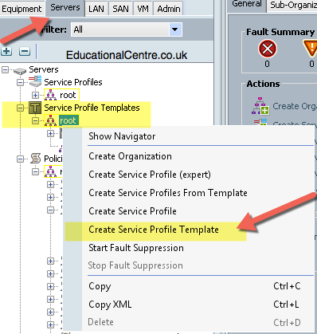Click the expand-all plus icon in toolbar
This screenshot has height=334, width=317.
pos(6,51)
